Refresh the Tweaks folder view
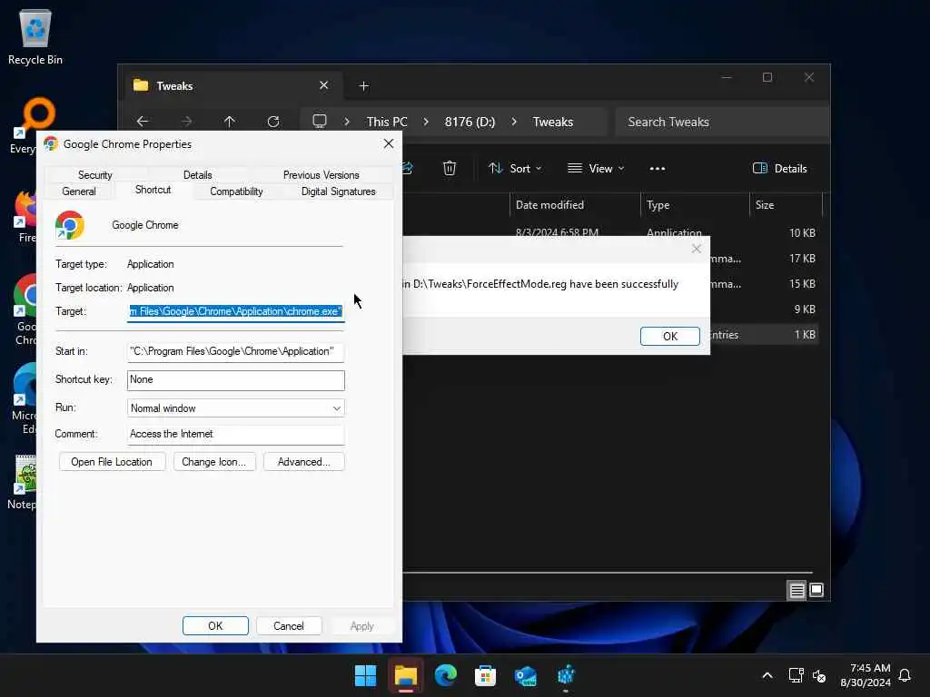 pos(273,122)
